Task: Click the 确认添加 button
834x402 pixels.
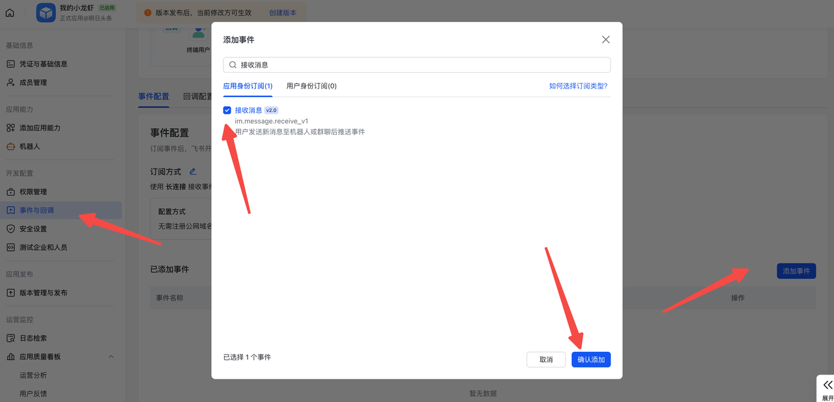Action: click(590, 359)
